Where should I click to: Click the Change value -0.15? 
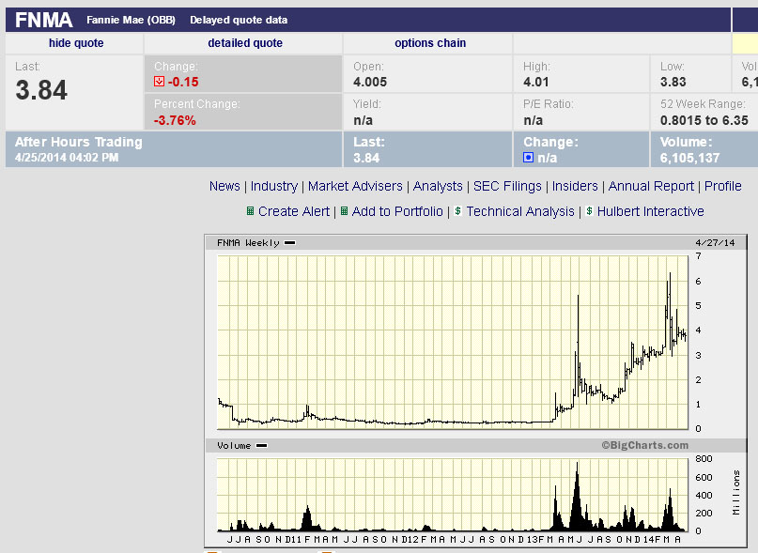tap(183, 82)
